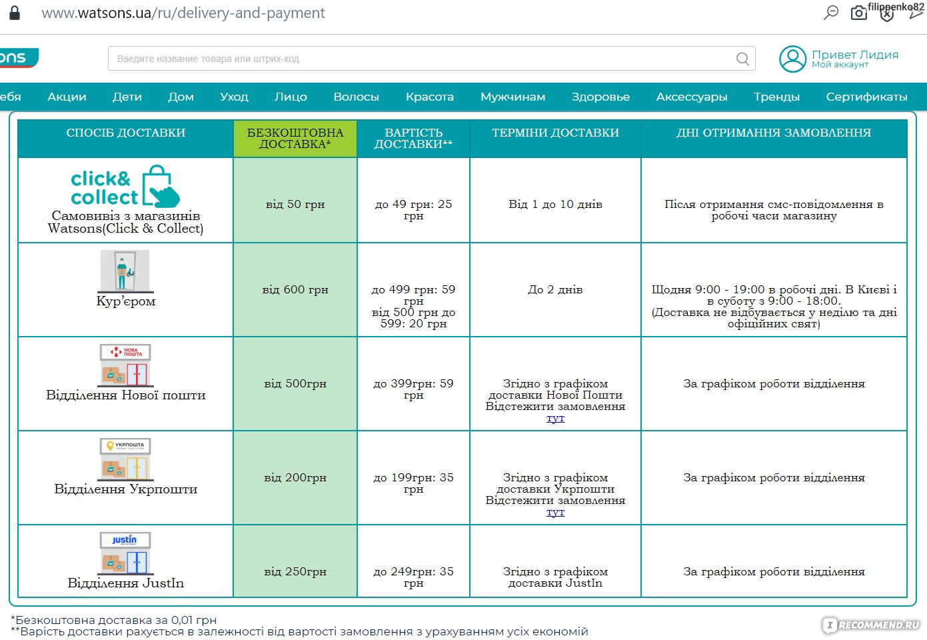This screenshot has width=927, height=640.
Task: Click 'Кур'єром' delivery method label
Action: tap(126, 301)
